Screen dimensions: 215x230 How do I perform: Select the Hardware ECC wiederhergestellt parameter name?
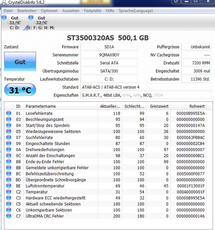[56, 198]
